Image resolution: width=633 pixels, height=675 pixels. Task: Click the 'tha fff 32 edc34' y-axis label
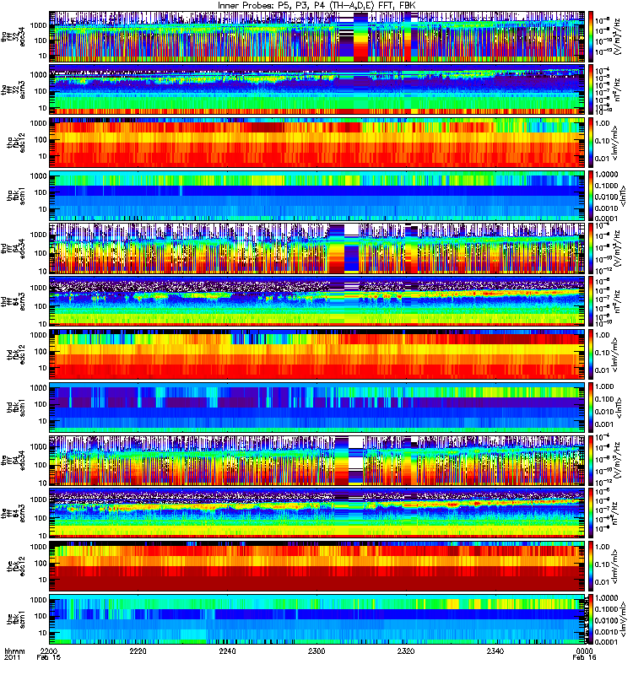point(13,36)
